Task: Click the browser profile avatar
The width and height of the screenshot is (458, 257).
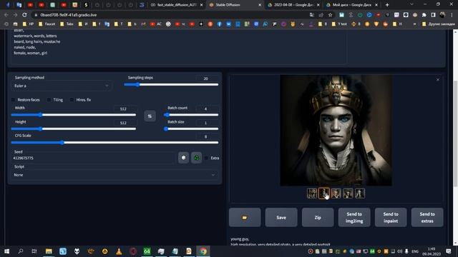Action: [x=442, y=15]
